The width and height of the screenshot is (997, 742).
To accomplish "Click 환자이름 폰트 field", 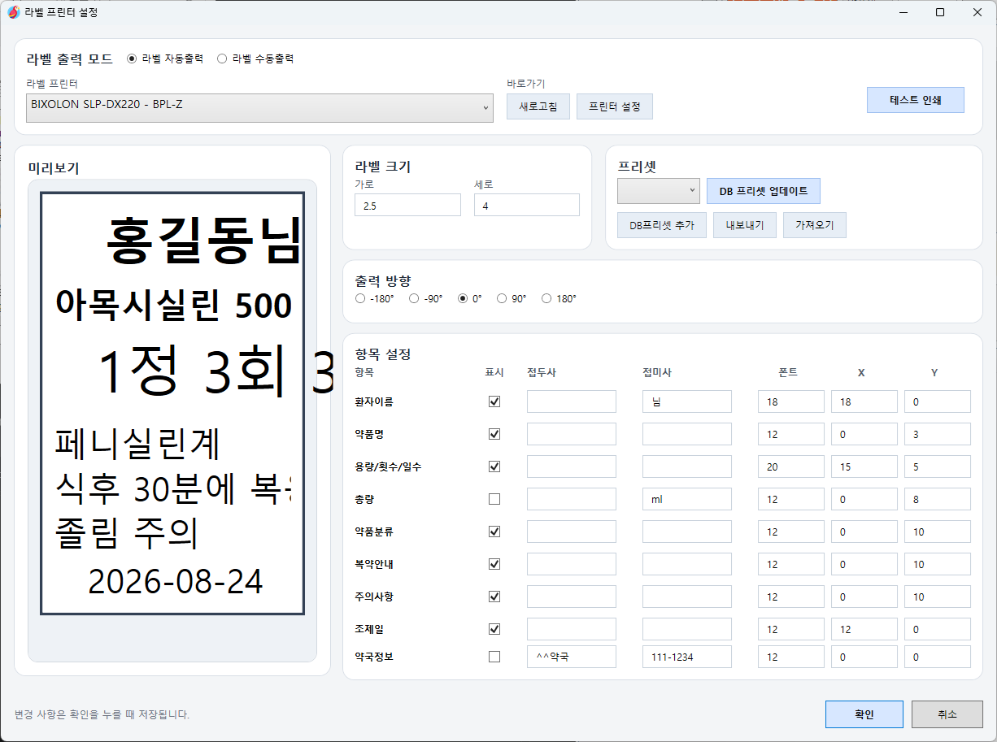I will coord(791,401).
